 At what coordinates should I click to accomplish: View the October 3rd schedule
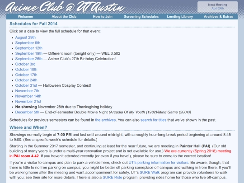click(x=25, y=64)
